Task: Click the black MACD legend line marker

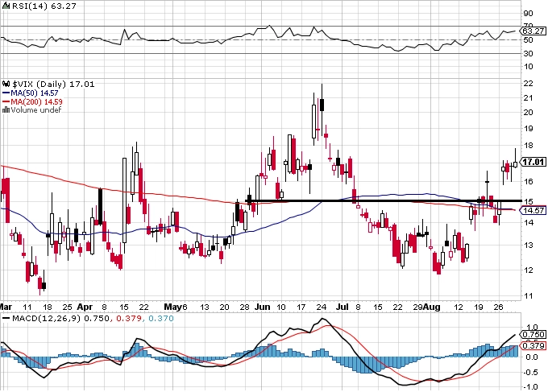Action: coord(6,318)
